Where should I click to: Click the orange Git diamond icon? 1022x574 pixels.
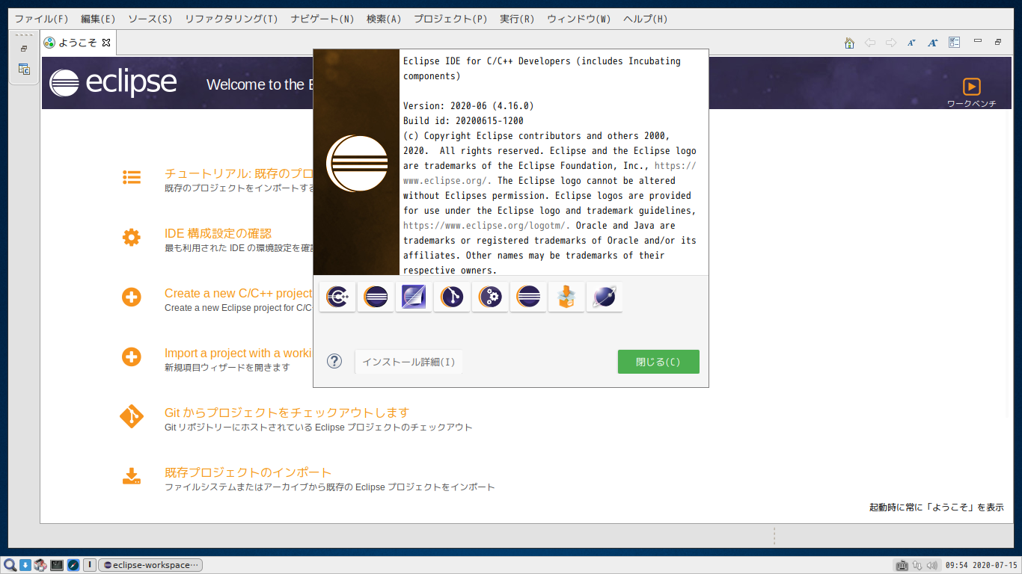pos(132,416)
